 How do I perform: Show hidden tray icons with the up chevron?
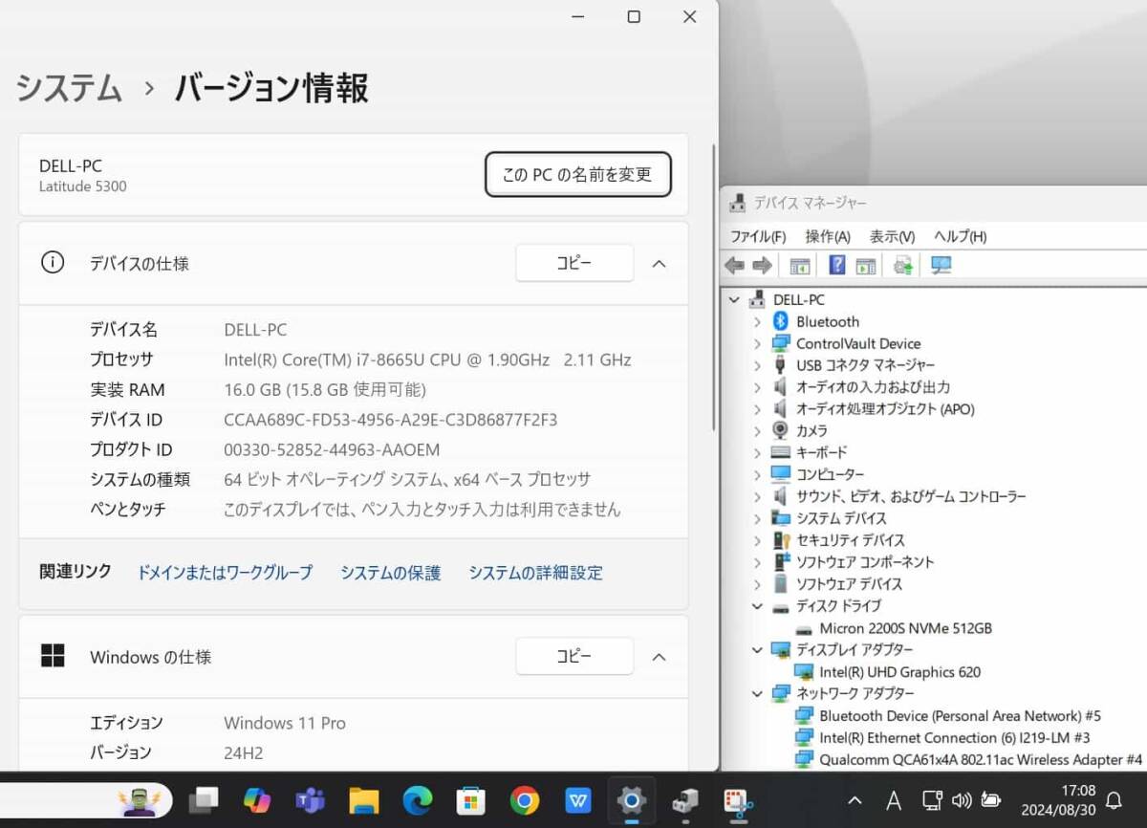(855, 800)
